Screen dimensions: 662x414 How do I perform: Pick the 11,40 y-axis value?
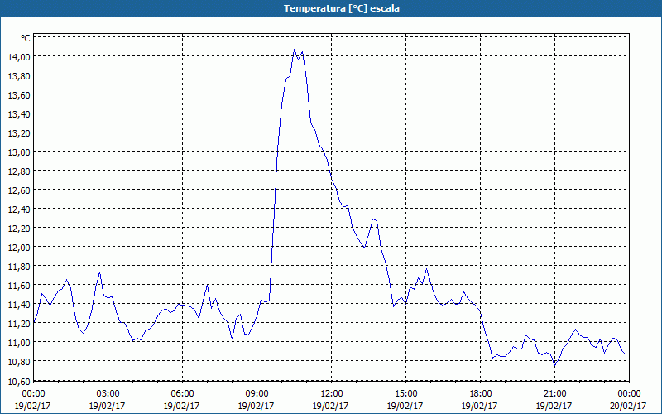(x=18, y=305)
